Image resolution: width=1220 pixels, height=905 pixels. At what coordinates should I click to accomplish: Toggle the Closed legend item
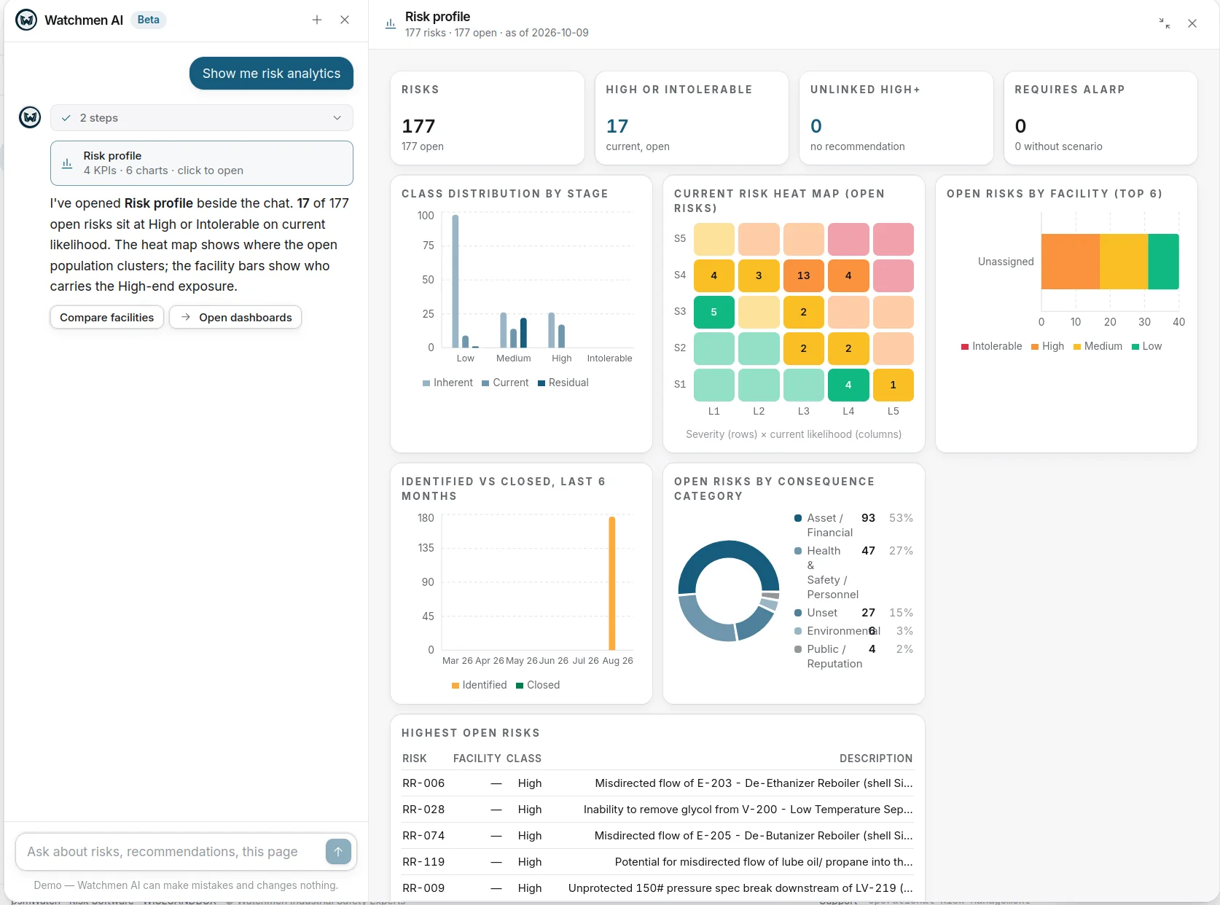[538, 685]
